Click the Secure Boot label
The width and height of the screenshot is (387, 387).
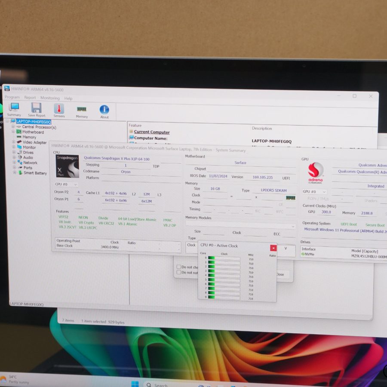point(375,225)
